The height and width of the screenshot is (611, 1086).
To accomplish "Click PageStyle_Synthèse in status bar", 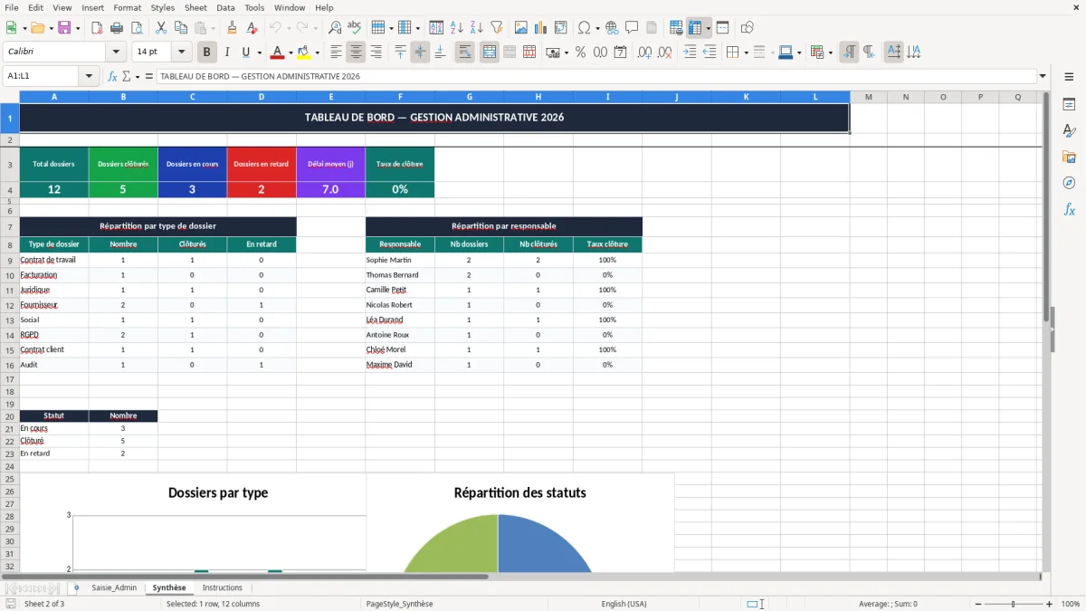I will (x=399, y=604).
